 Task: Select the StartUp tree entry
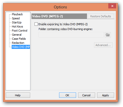click(x=17, y=22)
